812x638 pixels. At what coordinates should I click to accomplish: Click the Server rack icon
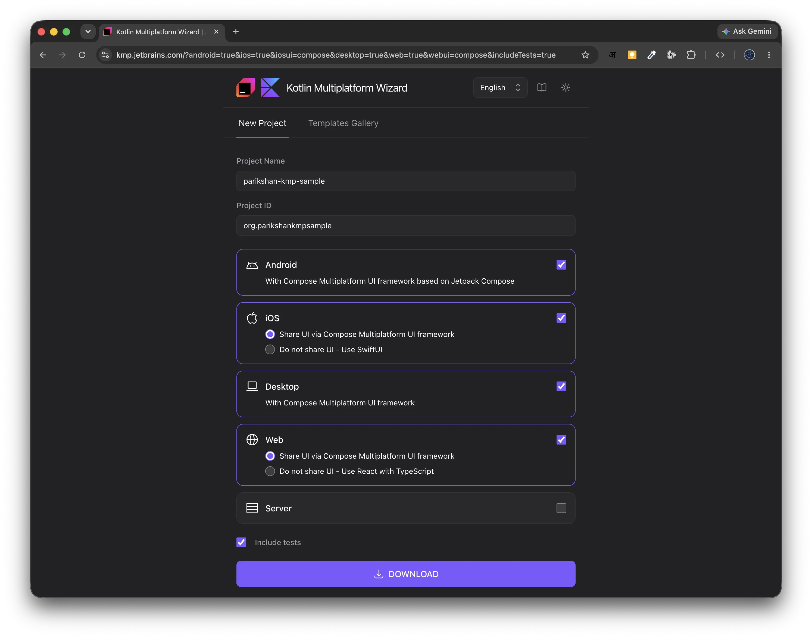pyautogui.click(x=252, y=508)
